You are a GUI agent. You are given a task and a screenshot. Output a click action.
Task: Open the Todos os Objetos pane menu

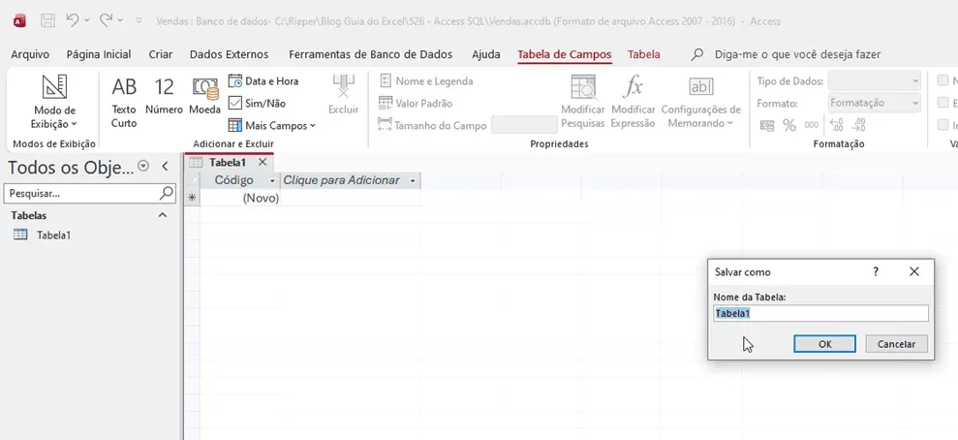click(143, 166)
